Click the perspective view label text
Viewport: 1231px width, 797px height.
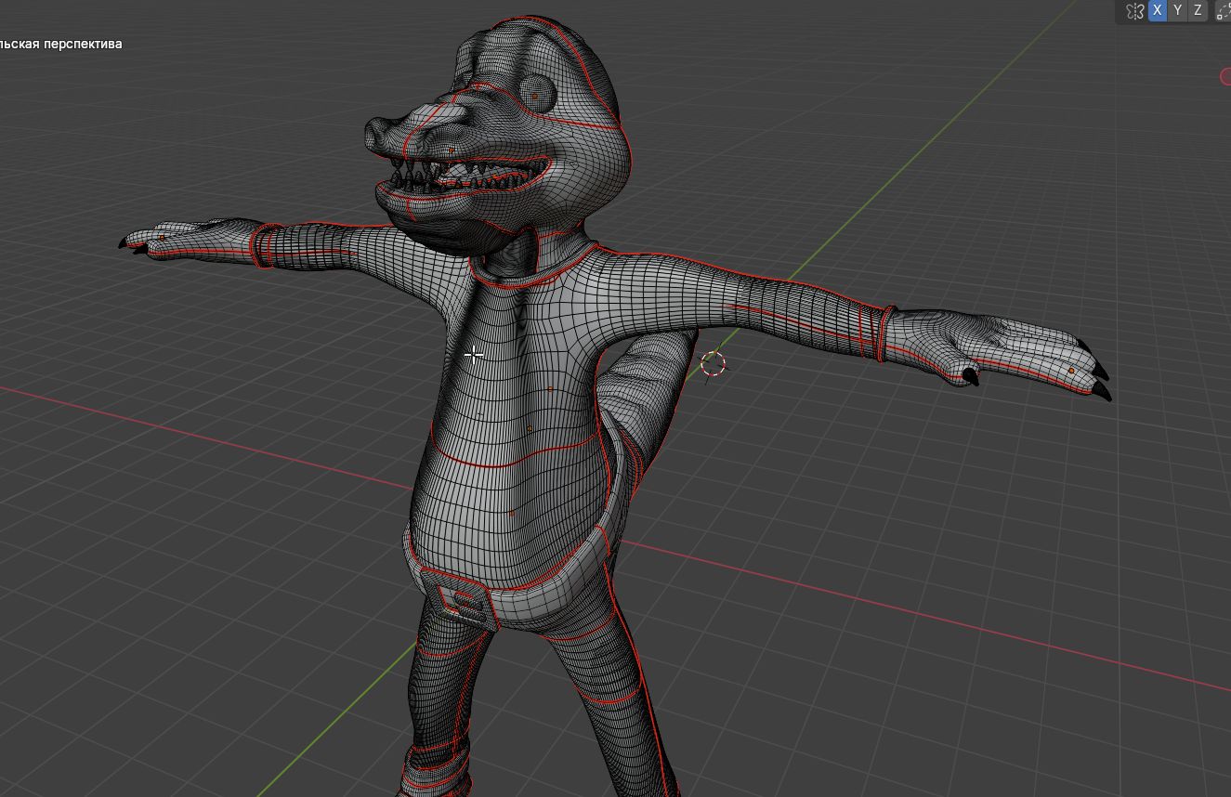pos(60,44)
